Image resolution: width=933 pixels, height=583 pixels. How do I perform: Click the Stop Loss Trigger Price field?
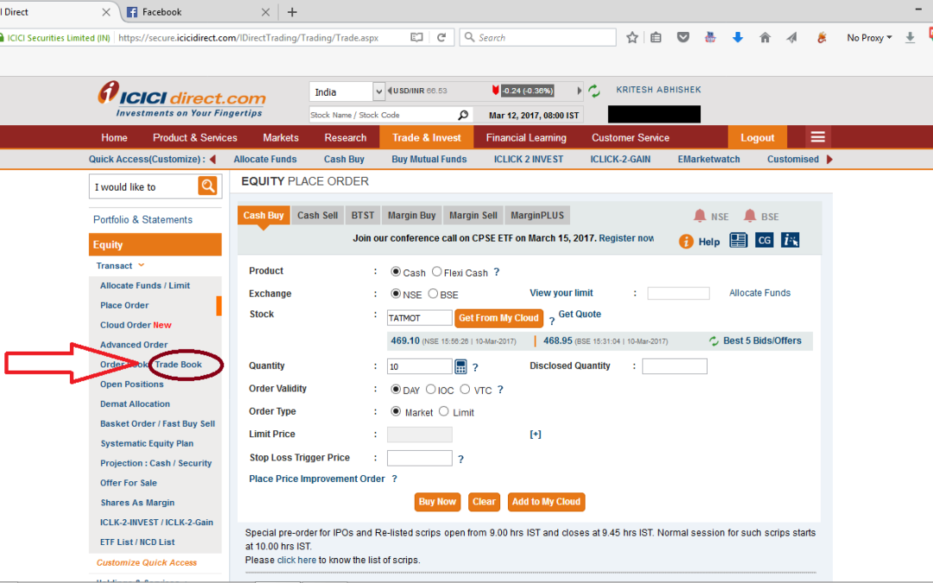click(420, 458)
